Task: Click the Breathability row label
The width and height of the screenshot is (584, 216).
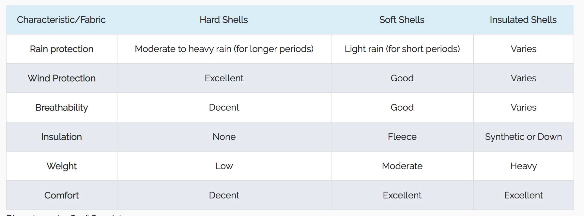Action: pyautogui.click(x=61, y=107)
